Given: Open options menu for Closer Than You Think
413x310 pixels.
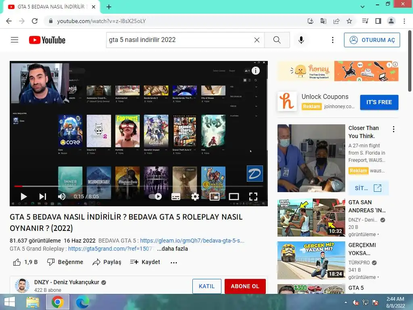Looking at the screenshot, I should pyautogui.click(x=394, y=129).
